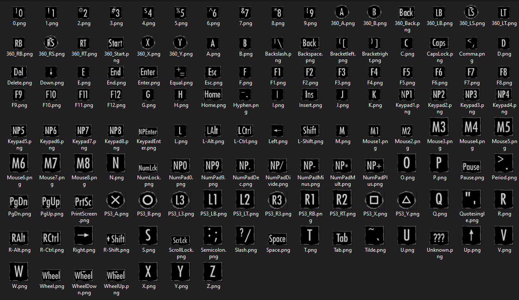Select the WheelDown.png icon
This screenshot has height=300, width=519.
(x=83, y=275)
